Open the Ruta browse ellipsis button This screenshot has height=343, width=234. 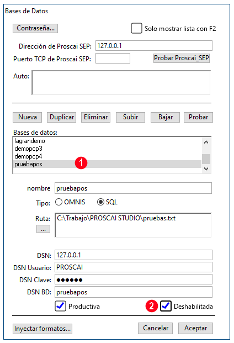coord(43,229)
